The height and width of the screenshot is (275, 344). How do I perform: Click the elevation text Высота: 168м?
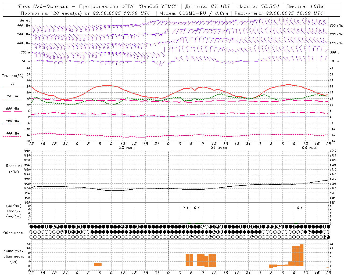point(304,6)
